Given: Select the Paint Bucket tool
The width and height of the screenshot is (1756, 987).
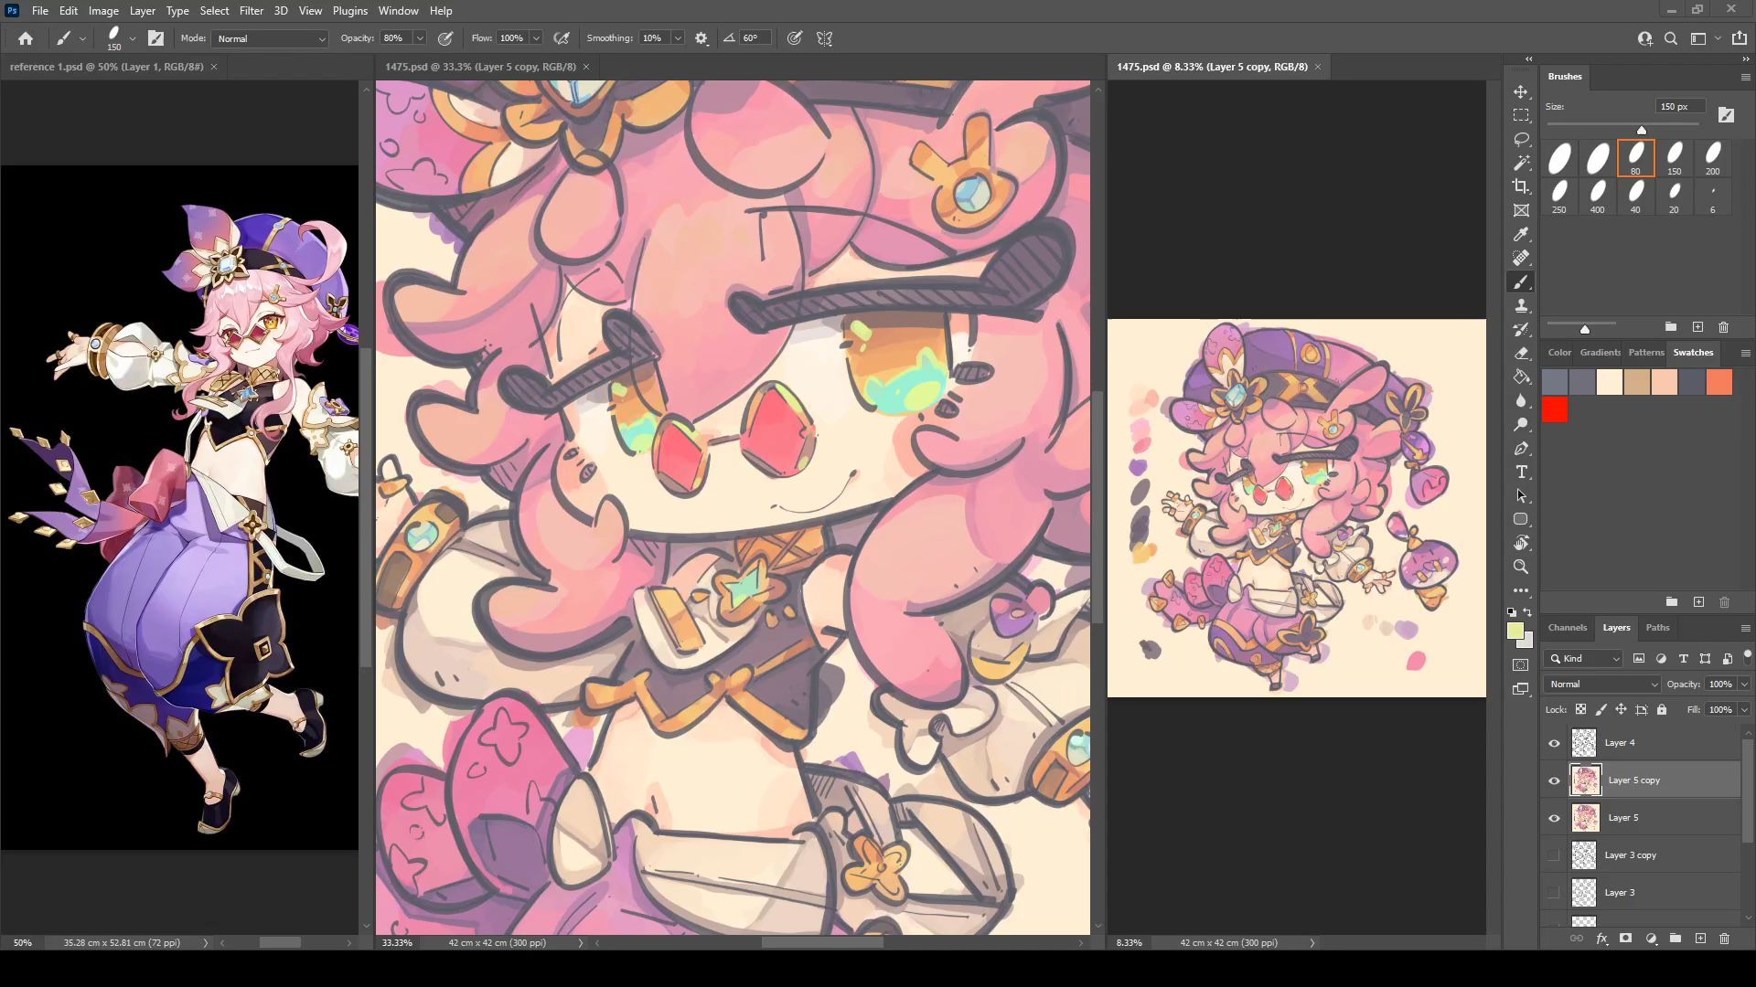Looking at the screenshot, I should [x=1521, y=377].
